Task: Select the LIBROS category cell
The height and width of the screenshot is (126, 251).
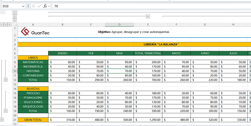Action: [x=33, y=58]
